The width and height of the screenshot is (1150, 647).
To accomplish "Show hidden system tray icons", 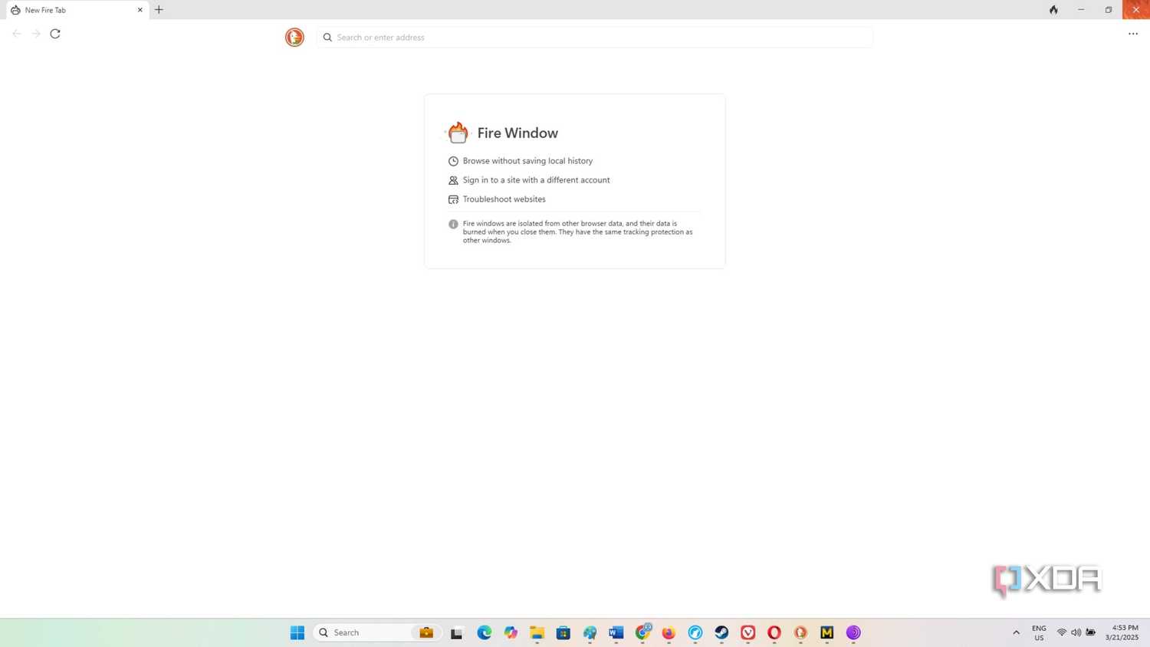I will [1017, 632].
